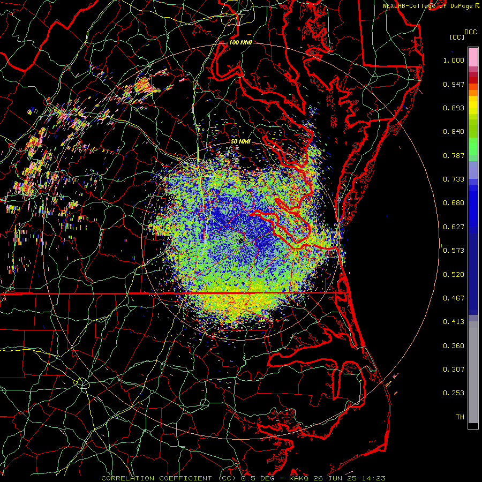Click the 0.573 legend value
The height and width of the screenshot is (482, 482).
[x=454, y=251]
